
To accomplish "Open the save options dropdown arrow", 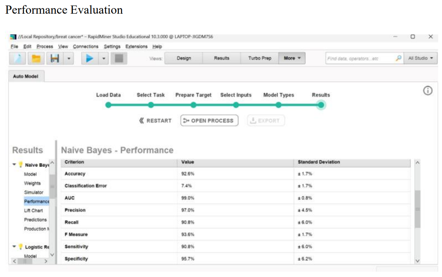I will 69,58.
